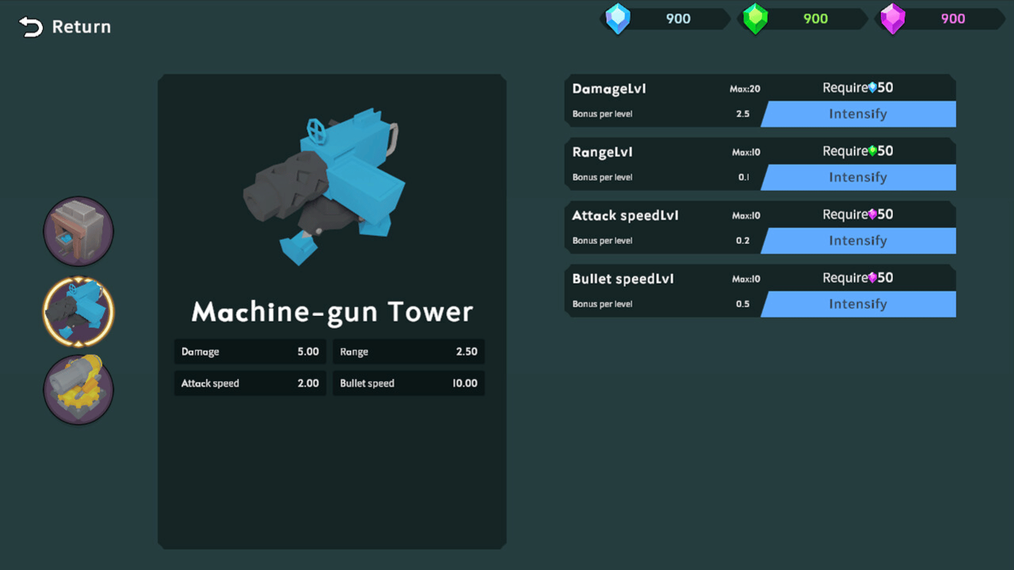Click the Require 50 blue gem cost on DamageLvl
Screen dimensions: 1014x570
tap(858, 88)
